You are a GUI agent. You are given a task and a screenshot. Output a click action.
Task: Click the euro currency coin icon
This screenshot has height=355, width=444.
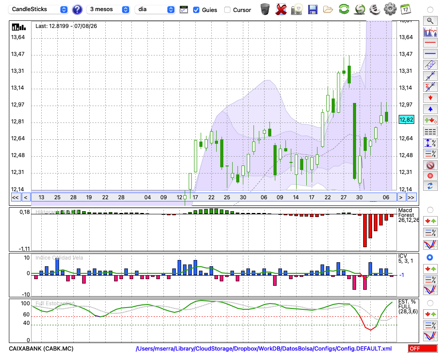(x=375, y=9)
